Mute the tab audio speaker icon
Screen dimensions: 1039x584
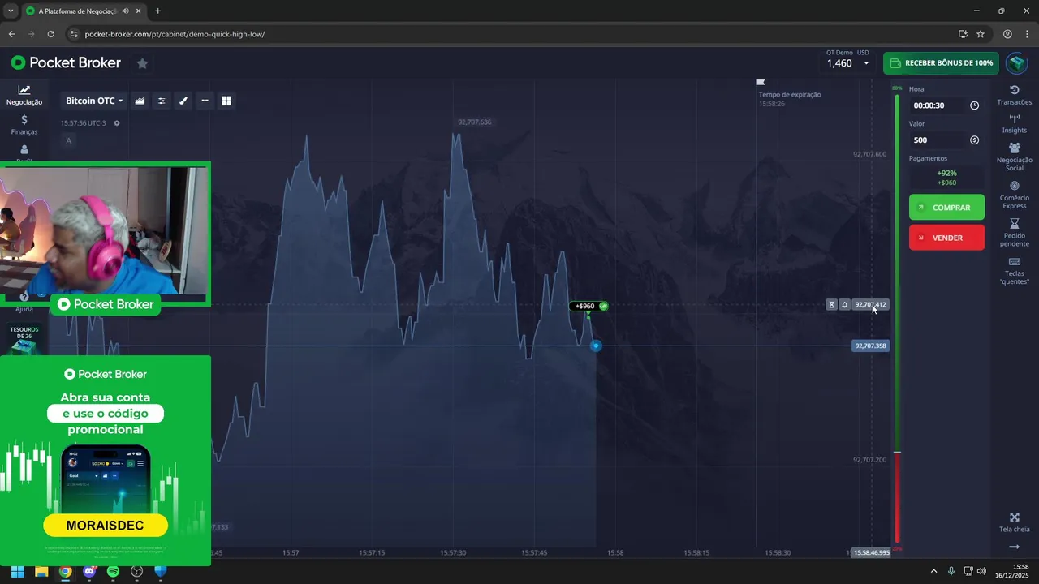[125, 11]
